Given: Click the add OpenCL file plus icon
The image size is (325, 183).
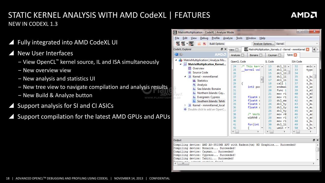Looking at the screenshot, I should click(x=185, y=109).
